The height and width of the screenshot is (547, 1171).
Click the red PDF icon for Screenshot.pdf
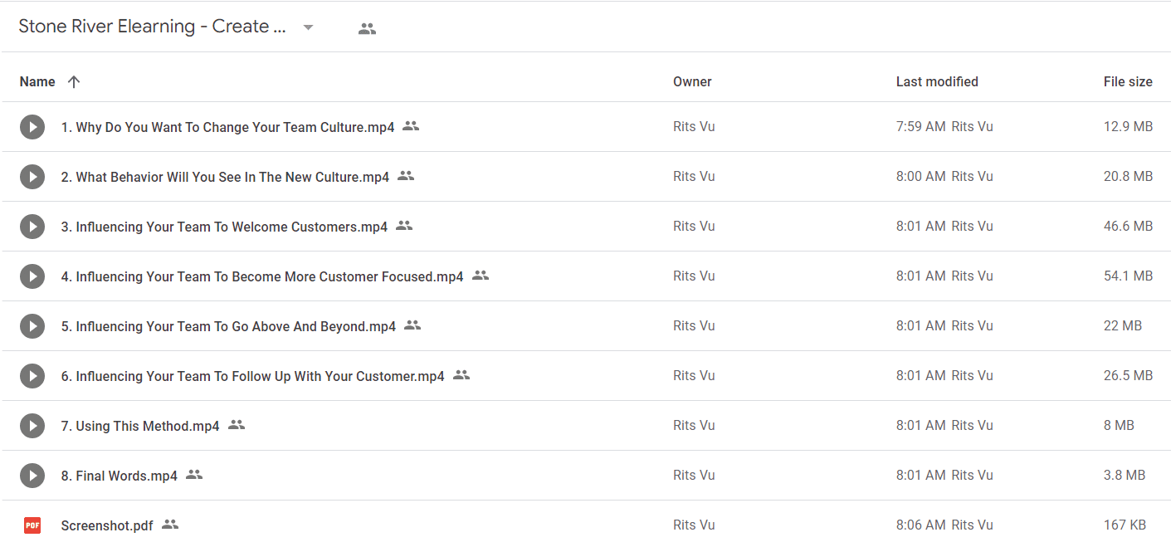click(32, 525)
